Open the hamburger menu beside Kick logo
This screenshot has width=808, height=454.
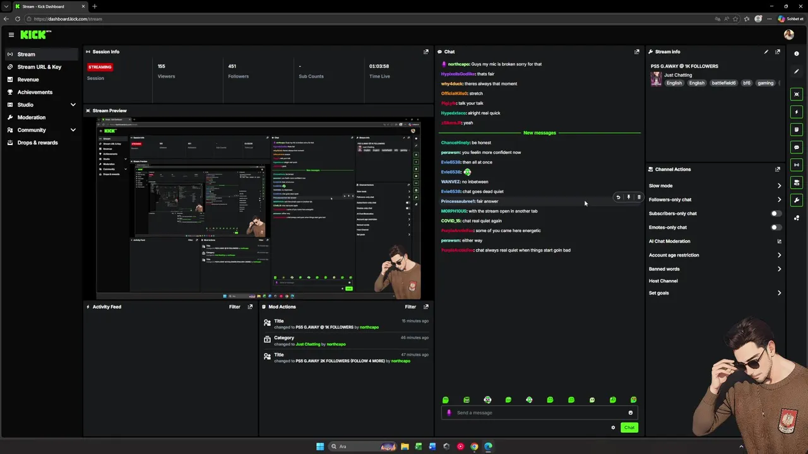coord(11,35)
